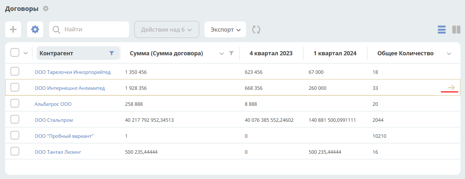
Task: Click quantity 2044 in Стальпром row
Action: click(378, 120)
